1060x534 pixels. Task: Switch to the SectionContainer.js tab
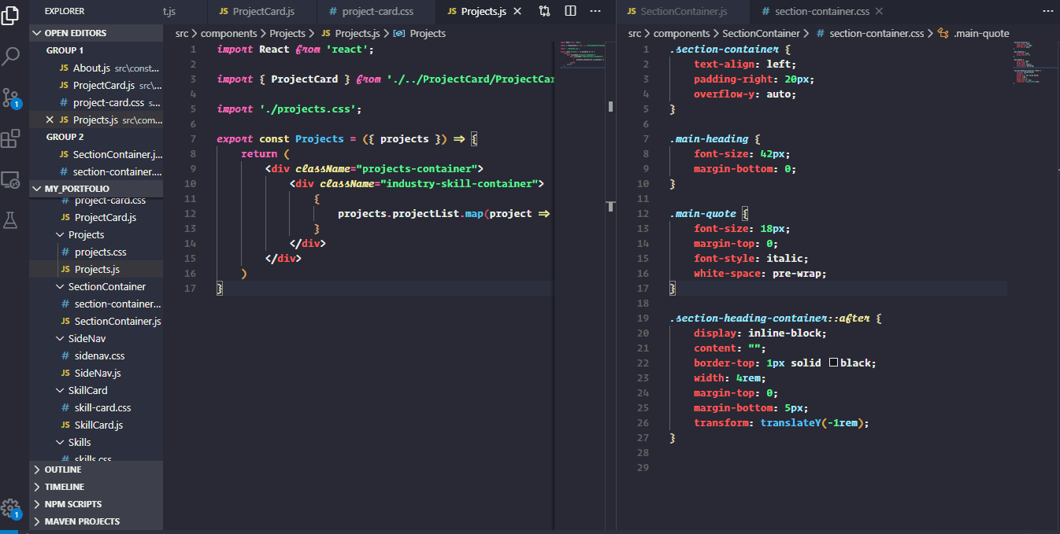pos(684,12)
